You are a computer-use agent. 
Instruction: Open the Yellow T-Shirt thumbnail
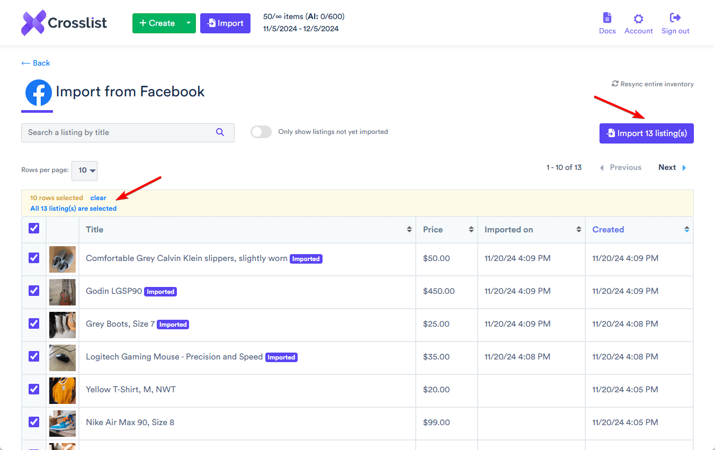[62, 390]
